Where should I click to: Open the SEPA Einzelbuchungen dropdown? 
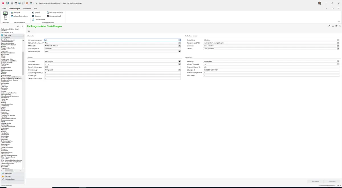[x=180, y=43]
